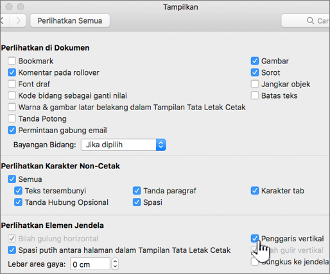
Task: Disable Tanda paragraf checkbox
Action: (137, 191)
